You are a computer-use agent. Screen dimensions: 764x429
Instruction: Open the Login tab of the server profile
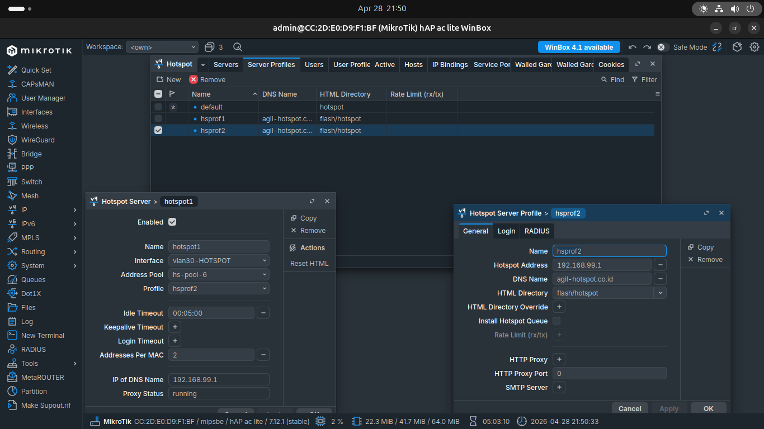coord(507,231)
